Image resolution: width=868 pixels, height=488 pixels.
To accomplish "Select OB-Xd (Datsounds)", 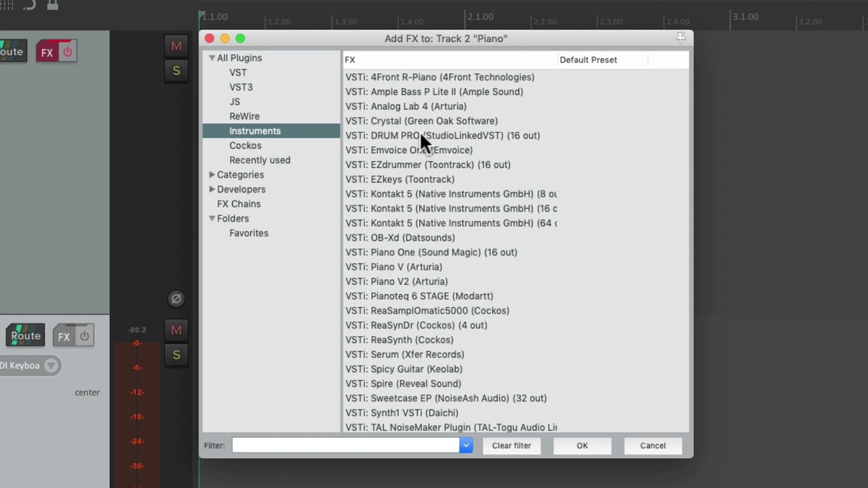I will (x=400, y=238).
